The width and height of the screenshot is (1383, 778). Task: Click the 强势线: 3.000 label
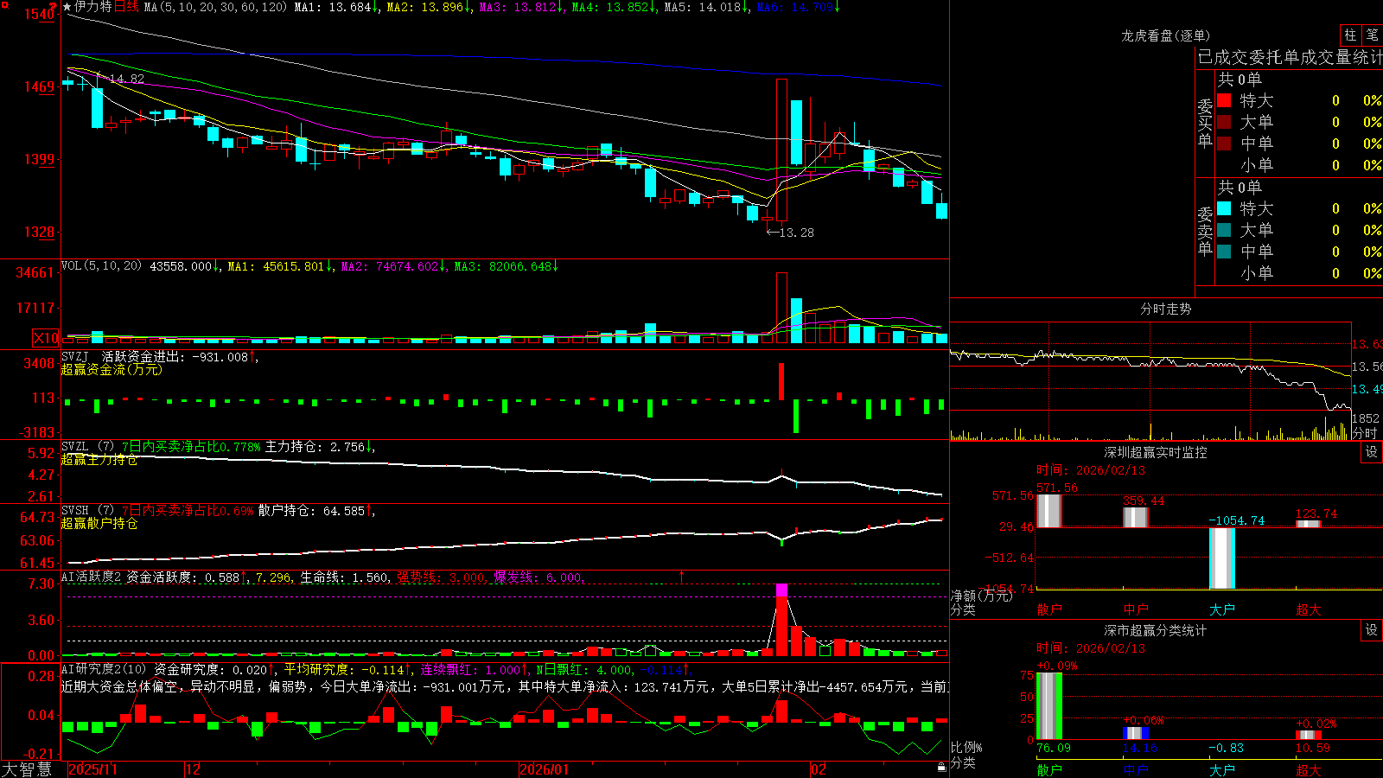(x=441, y=577)
